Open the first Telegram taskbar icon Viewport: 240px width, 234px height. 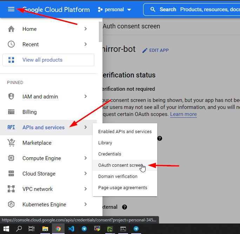(x=84, y=229)
